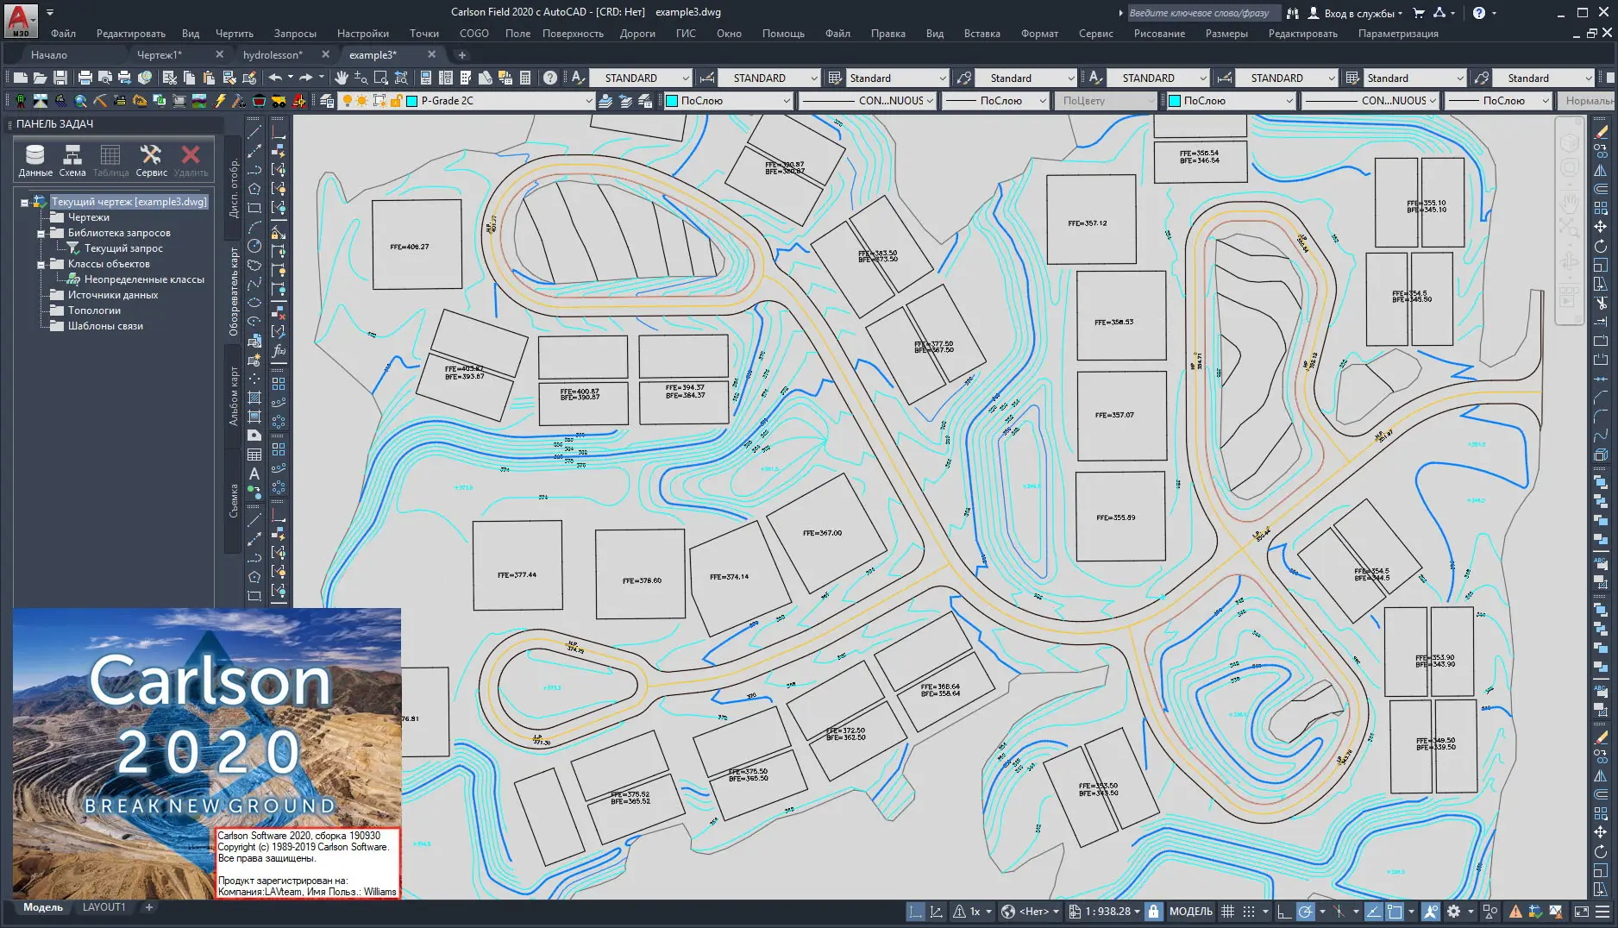
Task: Switch to the hydrolesson* drawing tab
Action: point(273,54)
